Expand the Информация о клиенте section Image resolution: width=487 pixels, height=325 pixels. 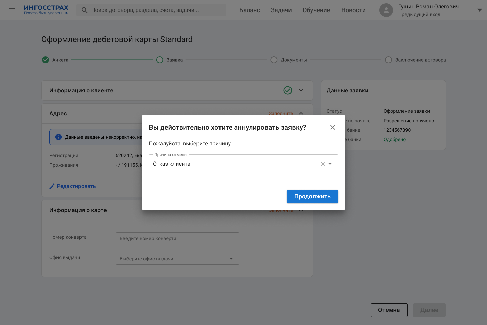point(301,90)
